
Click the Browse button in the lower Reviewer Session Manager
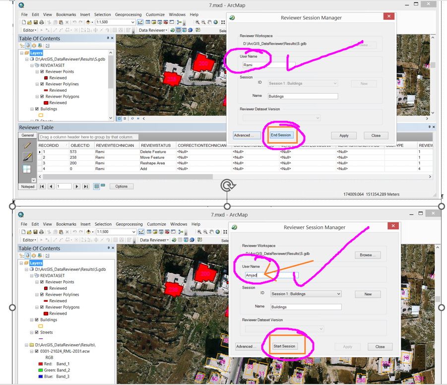(368, 255)
